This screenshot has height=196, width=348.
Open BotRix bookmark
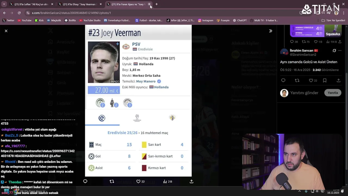70,20
